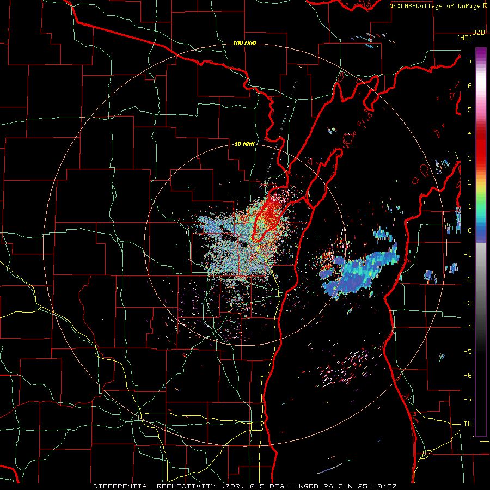
Task: Click the 'TH' label below the color scale
Action: click(468, 424)
